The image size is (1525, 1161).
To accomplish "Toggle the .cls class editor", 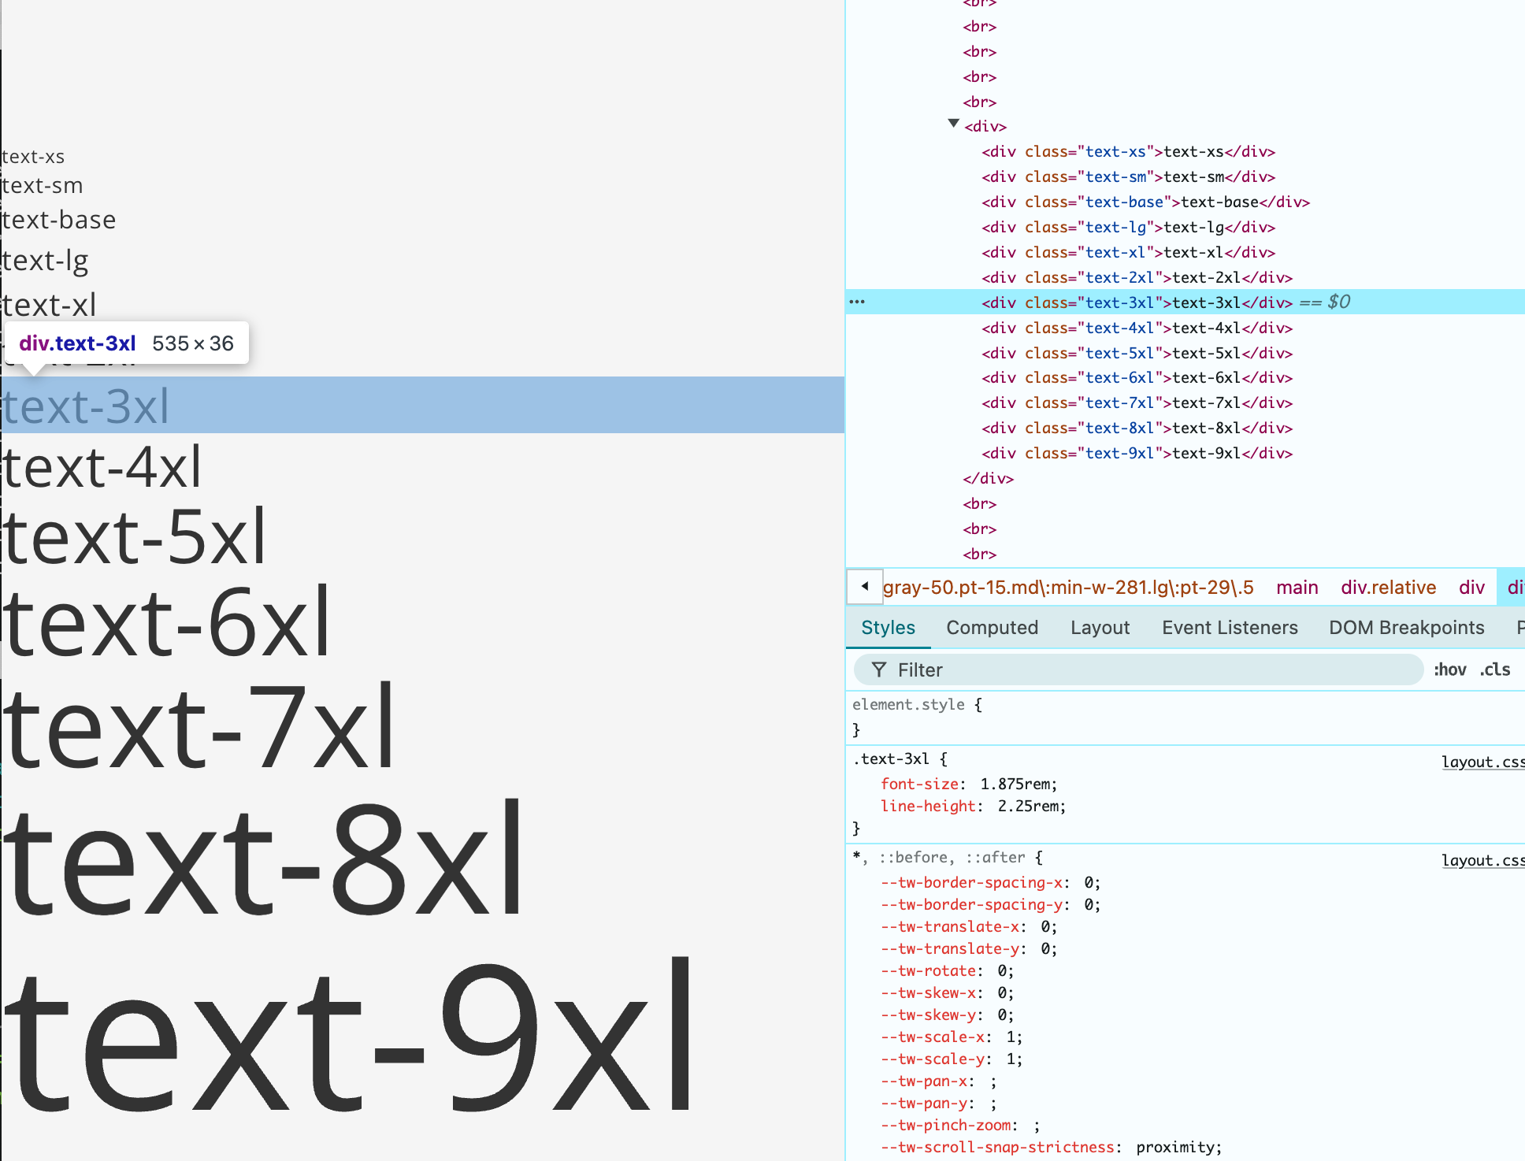I will click(x=1494, y=670).
